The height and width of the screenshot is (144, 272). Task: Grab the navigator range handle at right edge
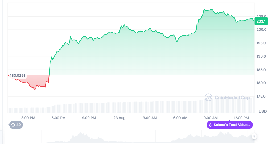tap(254, 137)
